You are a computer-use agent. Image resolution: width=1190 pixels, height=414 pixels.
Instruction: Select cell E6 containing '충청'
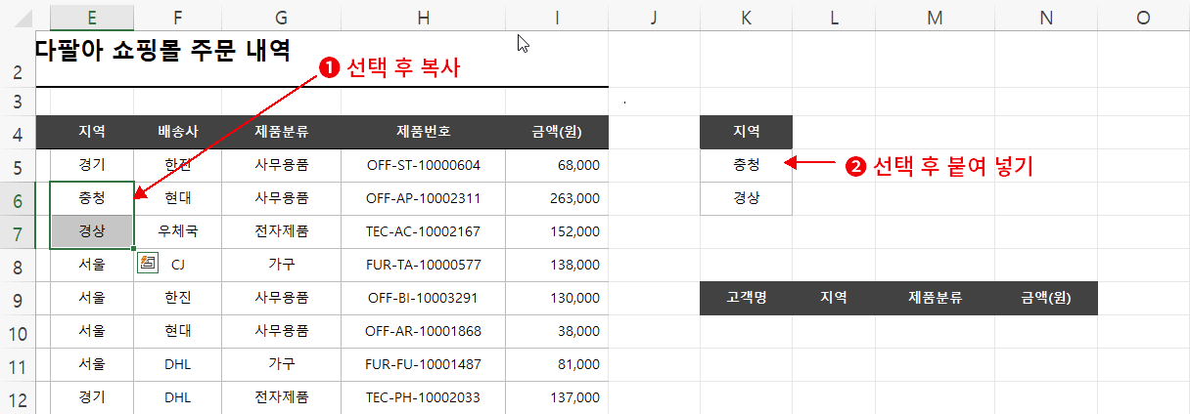pos(92,198)
